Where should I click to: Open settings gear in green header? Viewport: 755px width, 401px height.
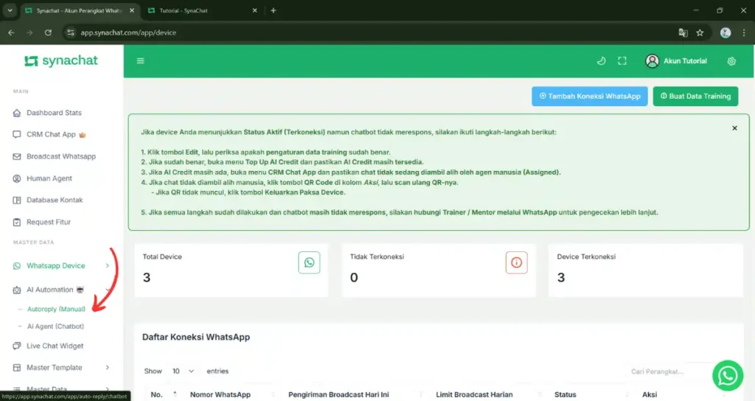(x=731, y=60)
